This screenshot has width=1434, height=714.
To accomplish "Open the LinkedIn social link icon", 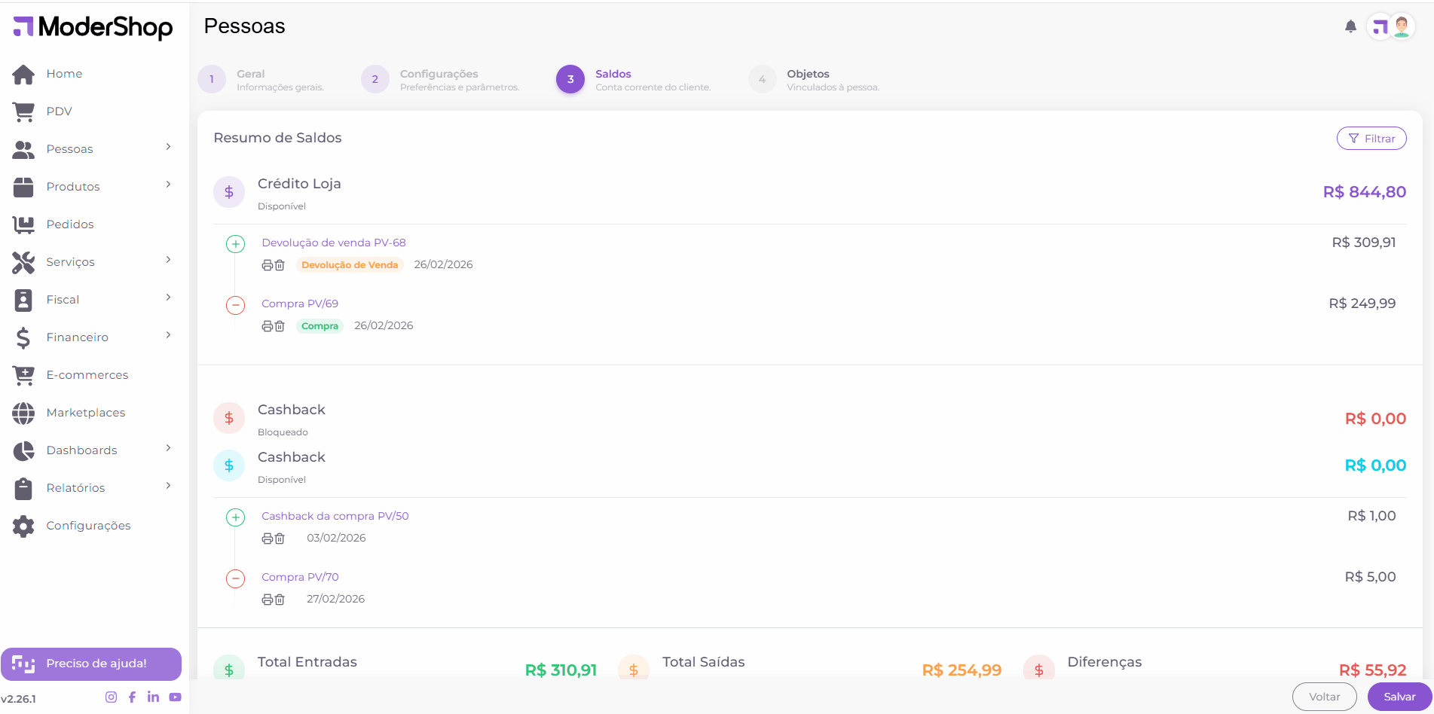I will tap(153, 697).
